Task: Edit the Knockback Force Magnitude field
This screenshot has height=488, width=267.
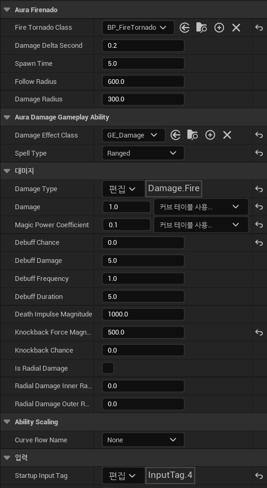Action: pos(143,332)
